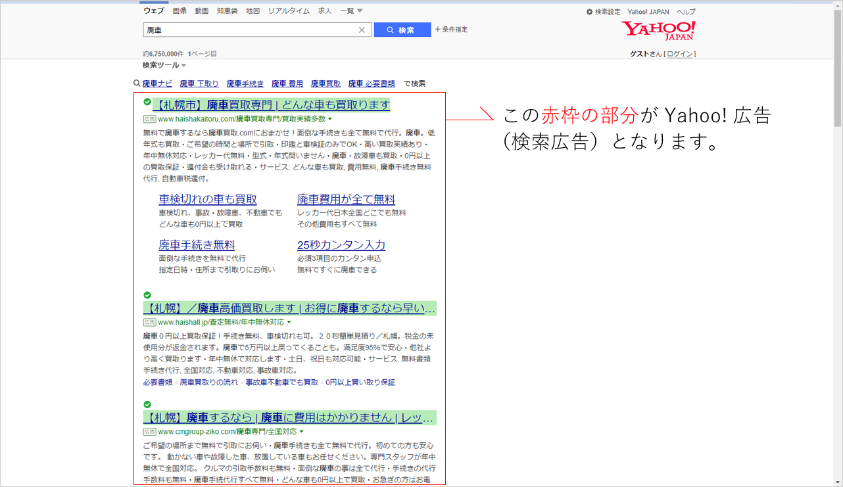Viewport: 843px width, 487px height.
Task: Open sitelink 25秒カンタン入力
Action: 341,245
